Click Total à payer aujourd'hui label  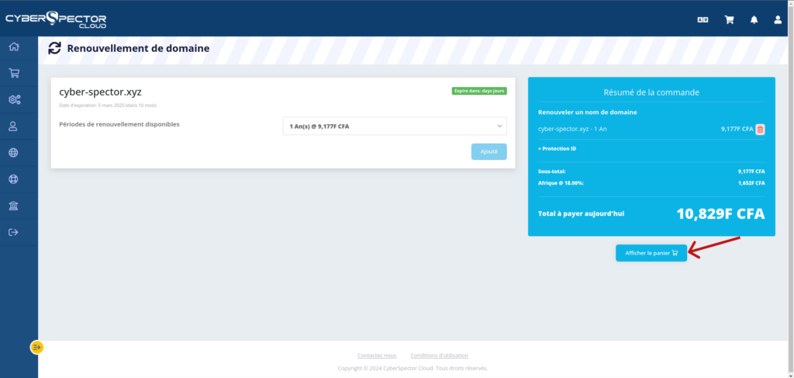point(582,213)
